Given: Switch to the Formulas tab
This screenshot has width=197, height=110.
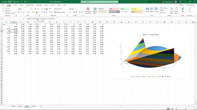Looking at the screenshot, I should click(39, 5).
